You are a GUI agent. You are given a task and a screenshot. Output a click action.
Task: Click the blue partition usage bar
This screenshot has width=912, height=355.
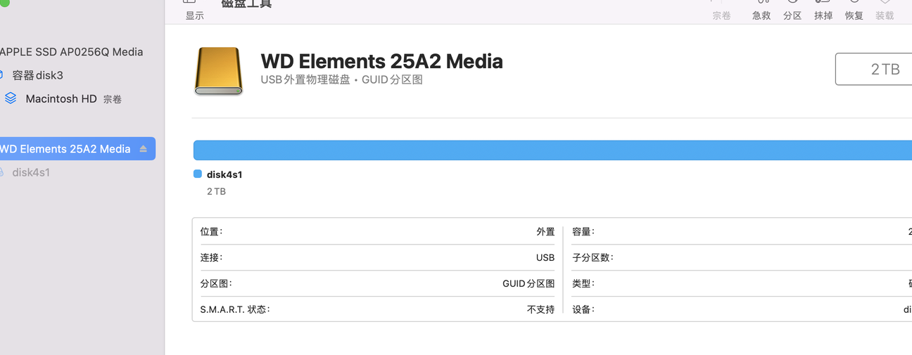click(x=552, y=150)
